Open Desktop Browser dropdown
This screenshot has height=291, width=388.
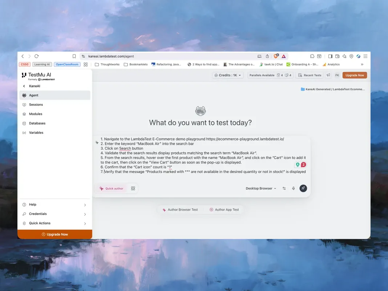click(261, 188)
